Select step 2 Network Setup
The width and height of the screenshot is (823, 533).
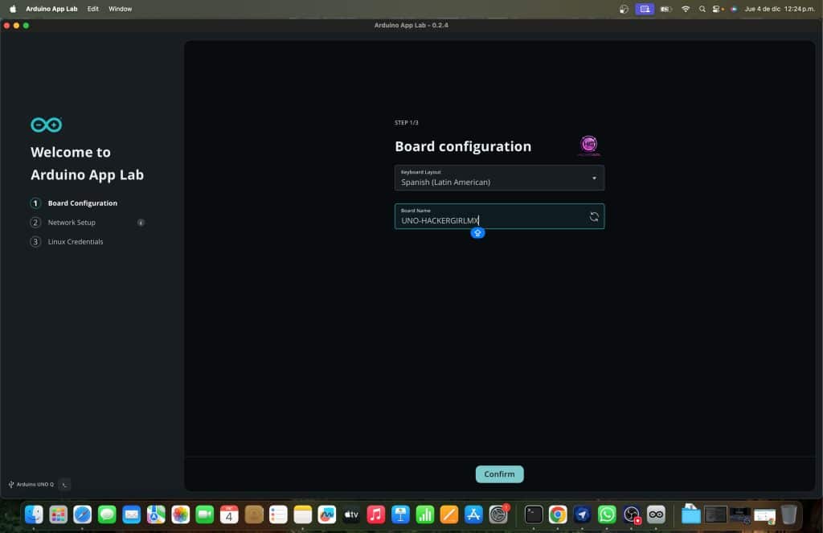[63, 223]
